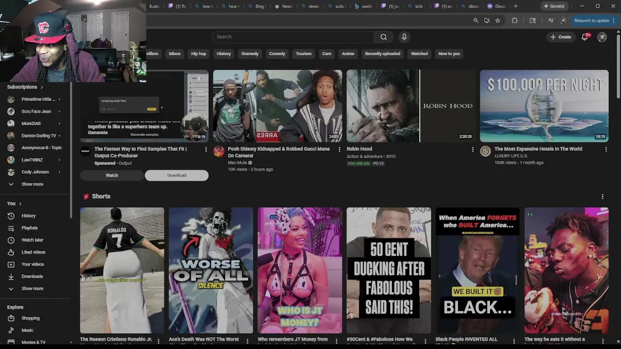Screen dimensions: 621x349
Task: Open Gemini from the browser title bar
Action: 554,6
